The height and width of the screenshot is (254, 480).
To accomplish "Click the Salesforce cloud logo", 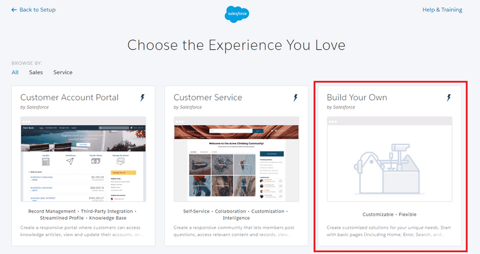I will point(236,13).
